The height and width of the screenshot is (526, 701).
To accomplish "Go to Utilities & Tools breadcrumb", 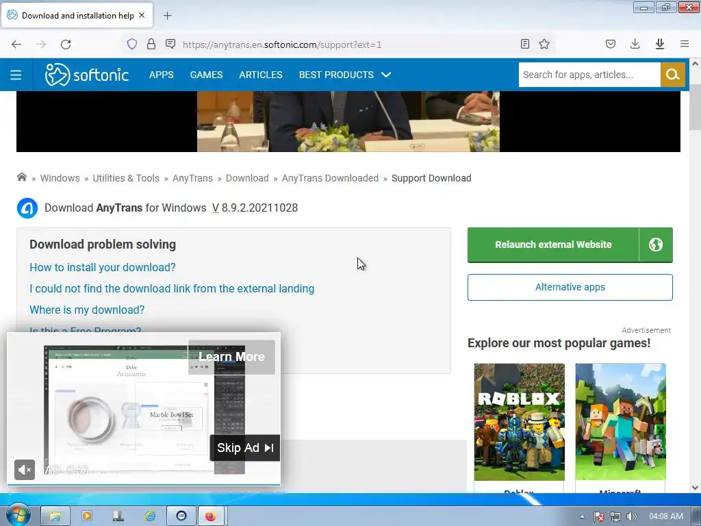I will (126, 178).
